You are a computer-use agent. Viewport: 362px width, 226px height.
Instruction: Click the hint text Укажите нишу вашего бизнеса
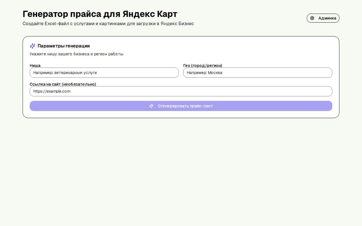coord(76,54)
